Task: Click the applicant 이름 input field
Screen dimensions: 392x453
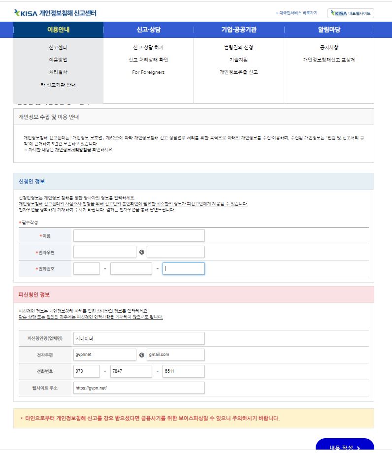Action: (x=139, y=236)
